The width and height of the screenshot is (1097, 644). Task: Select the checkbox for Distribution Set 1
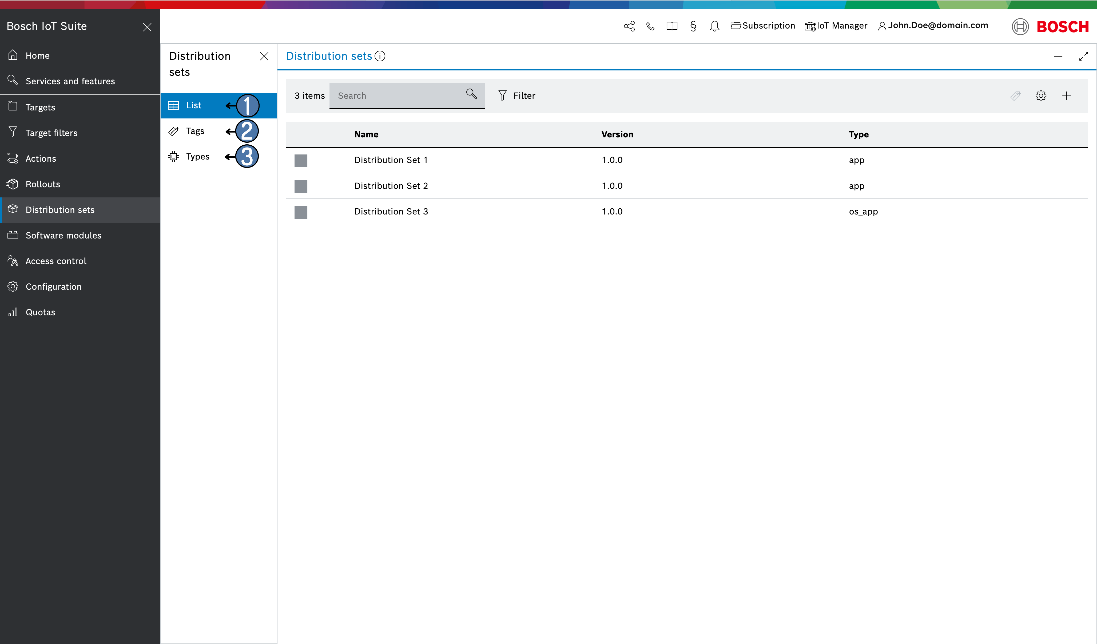(301, 161)
